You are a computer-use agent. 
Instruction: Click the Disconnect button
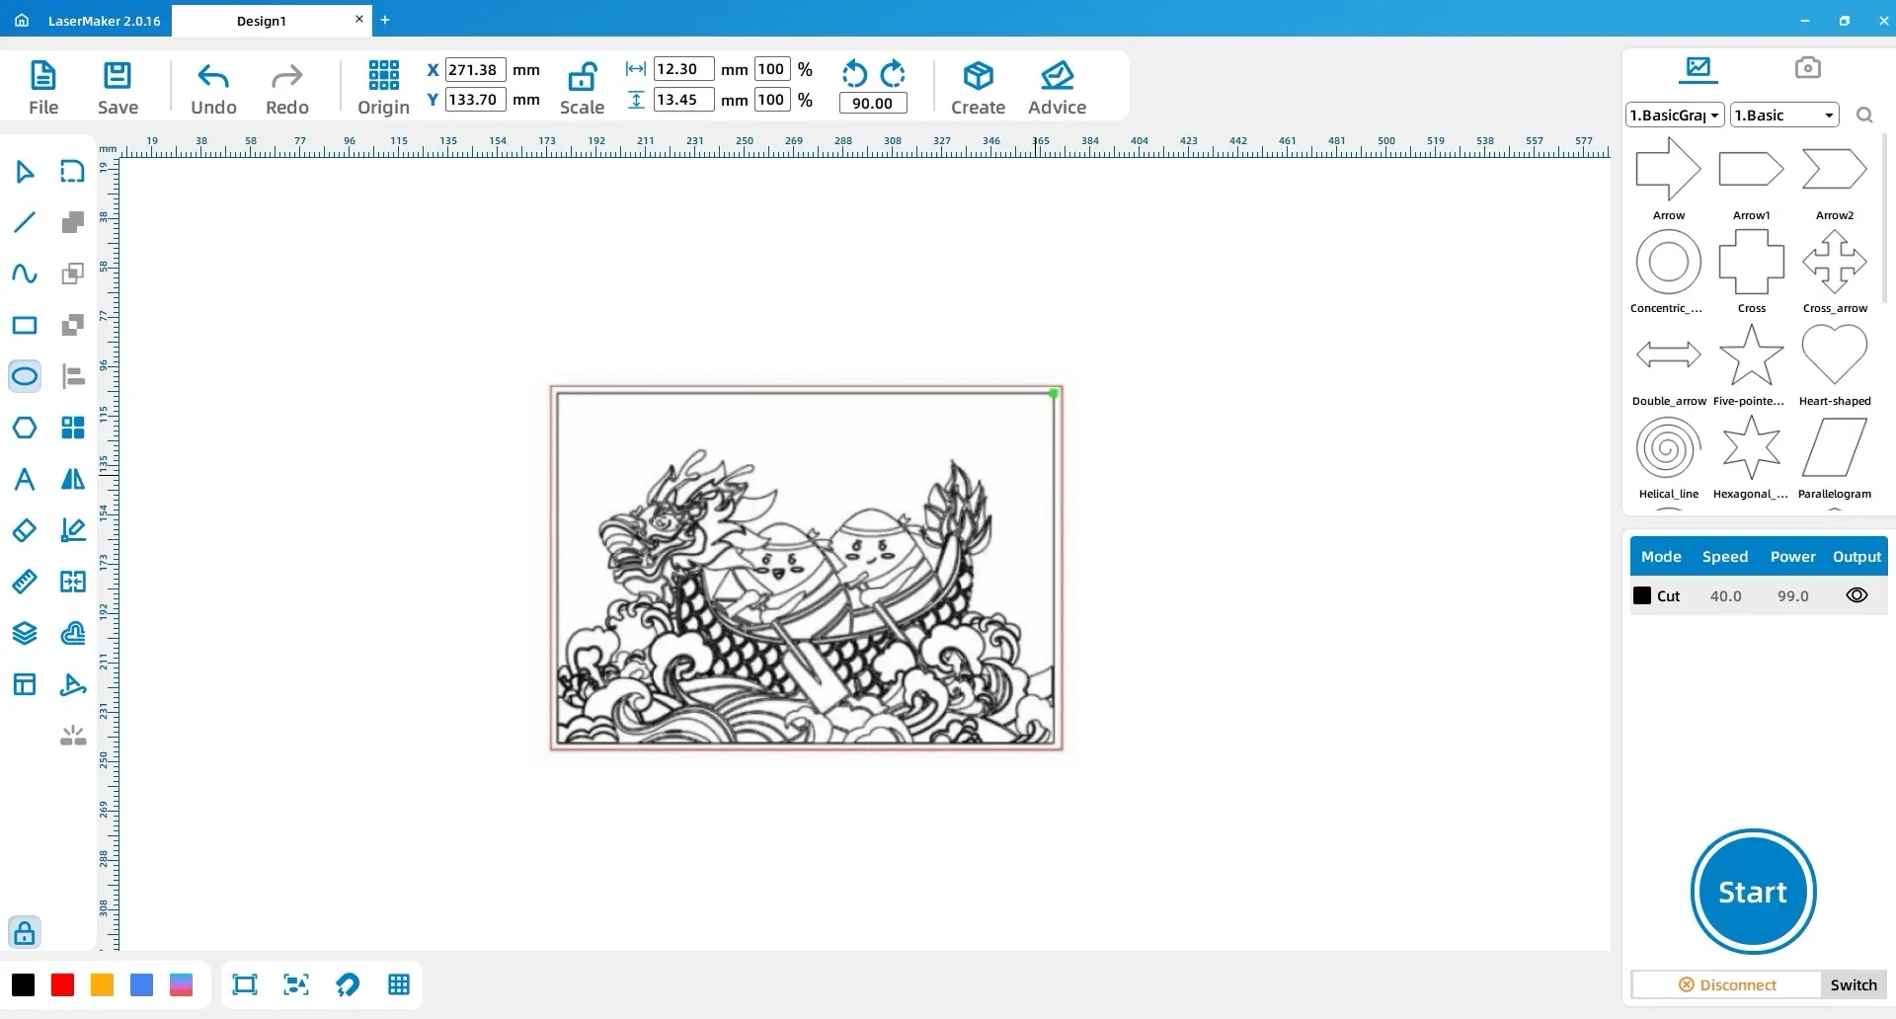(1727, 984)
